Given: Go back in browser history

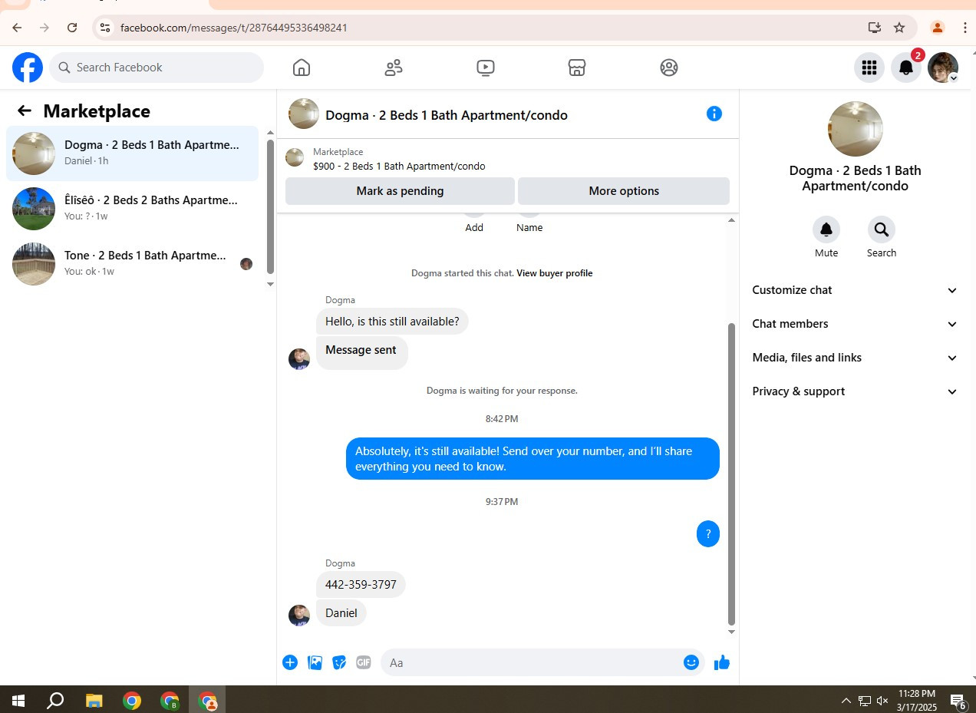Looking at the screenshot, I should pyautogui.click(x=17, y=28).
